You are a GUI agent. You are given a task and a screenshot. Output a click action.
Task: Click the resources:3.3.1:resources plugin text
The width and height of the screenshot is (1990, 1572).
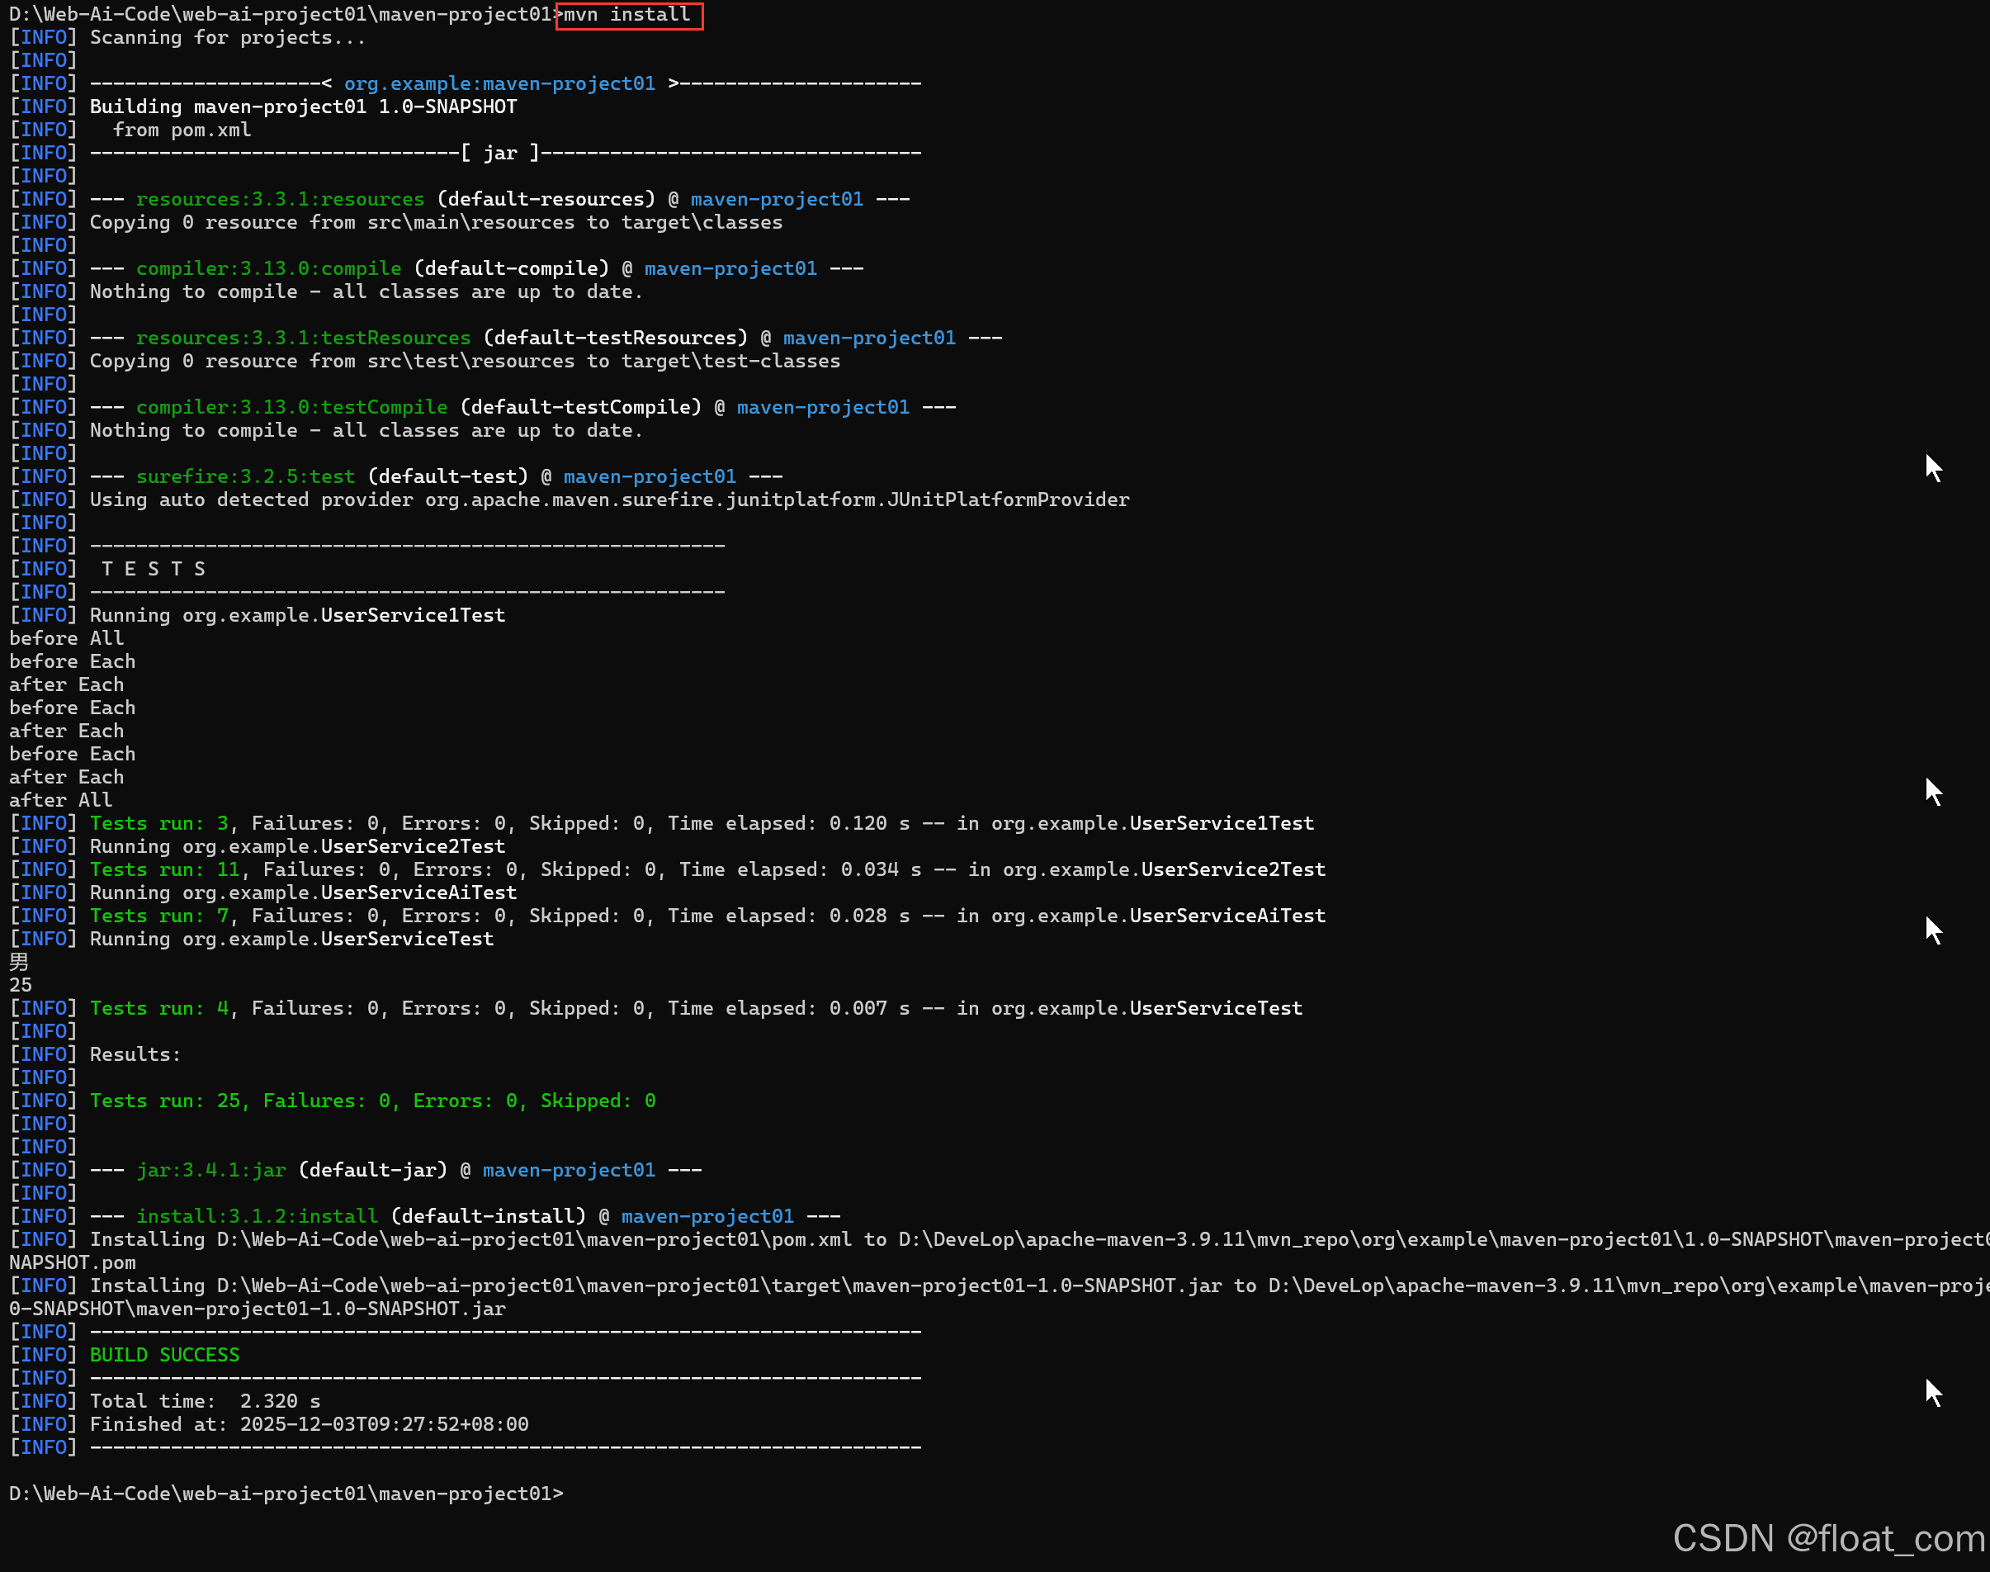coord(280,200)
